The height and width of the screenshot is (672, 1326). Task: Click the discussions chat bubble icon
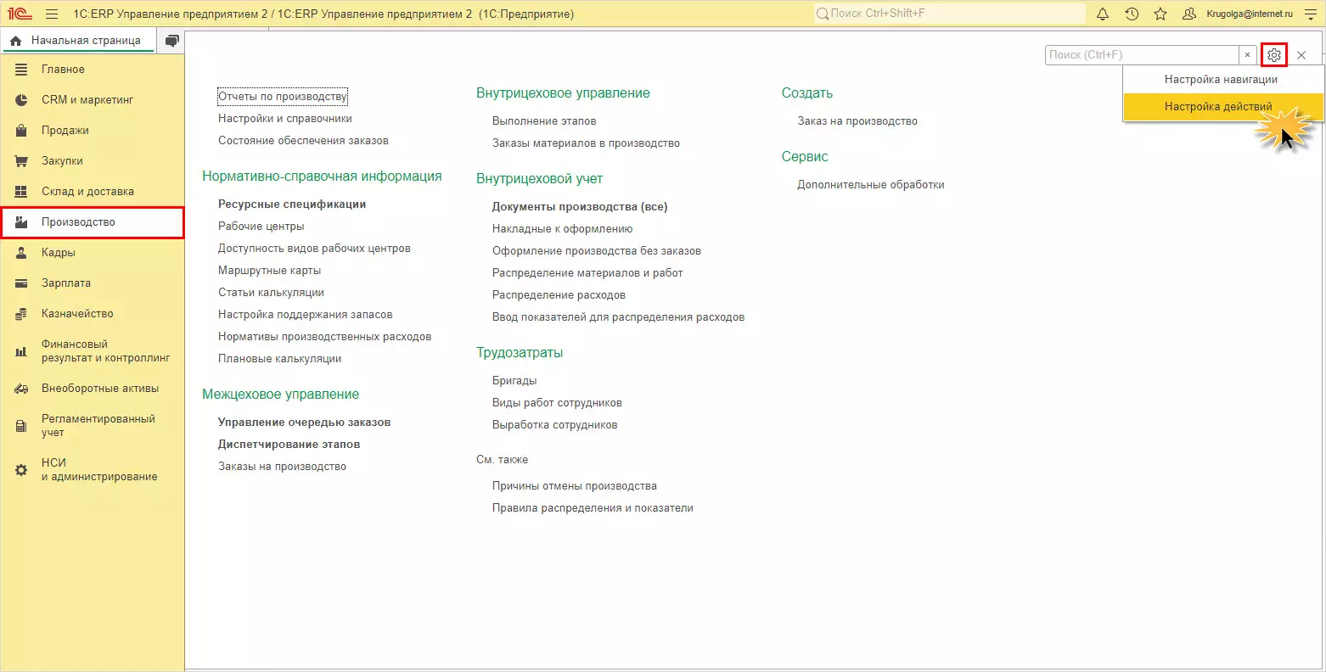point(172,41)
